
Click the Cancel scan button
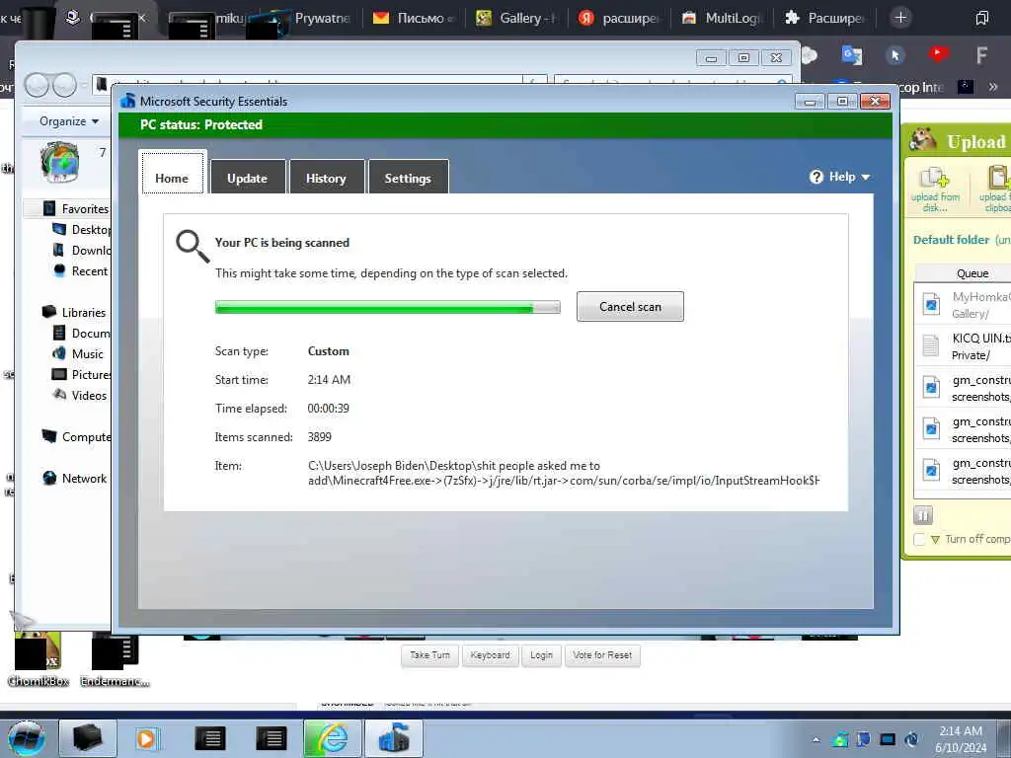tap(630, 306)
